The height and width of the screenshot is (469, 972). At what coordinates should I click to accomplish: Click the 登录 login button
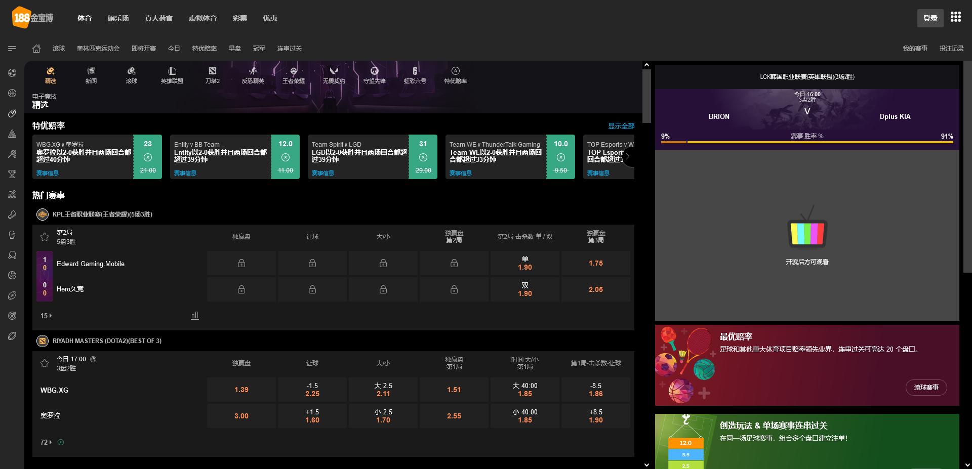pos(930,18)
